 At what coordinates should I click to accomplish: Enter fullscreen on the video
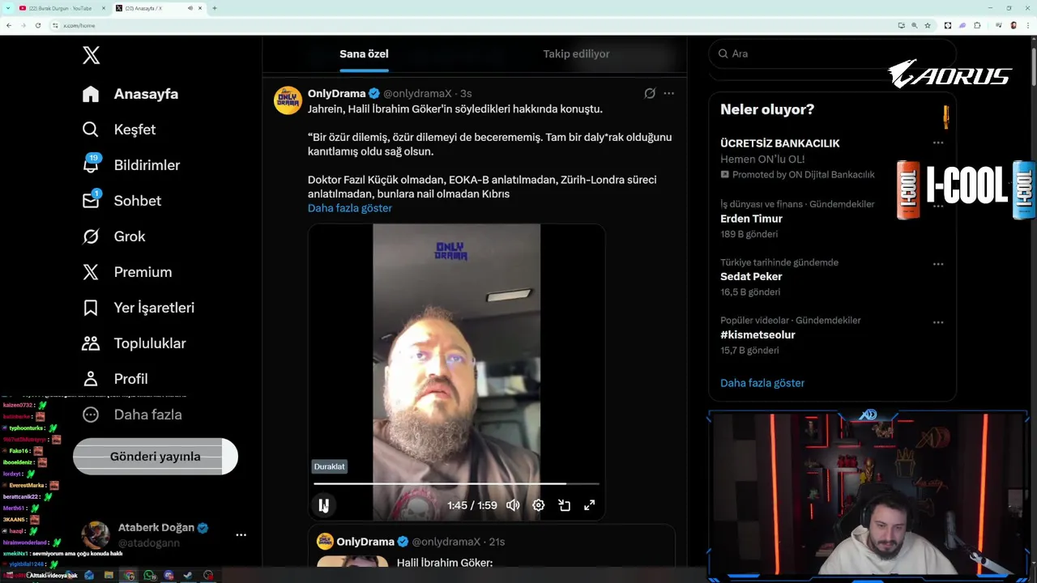coord(590,505)
